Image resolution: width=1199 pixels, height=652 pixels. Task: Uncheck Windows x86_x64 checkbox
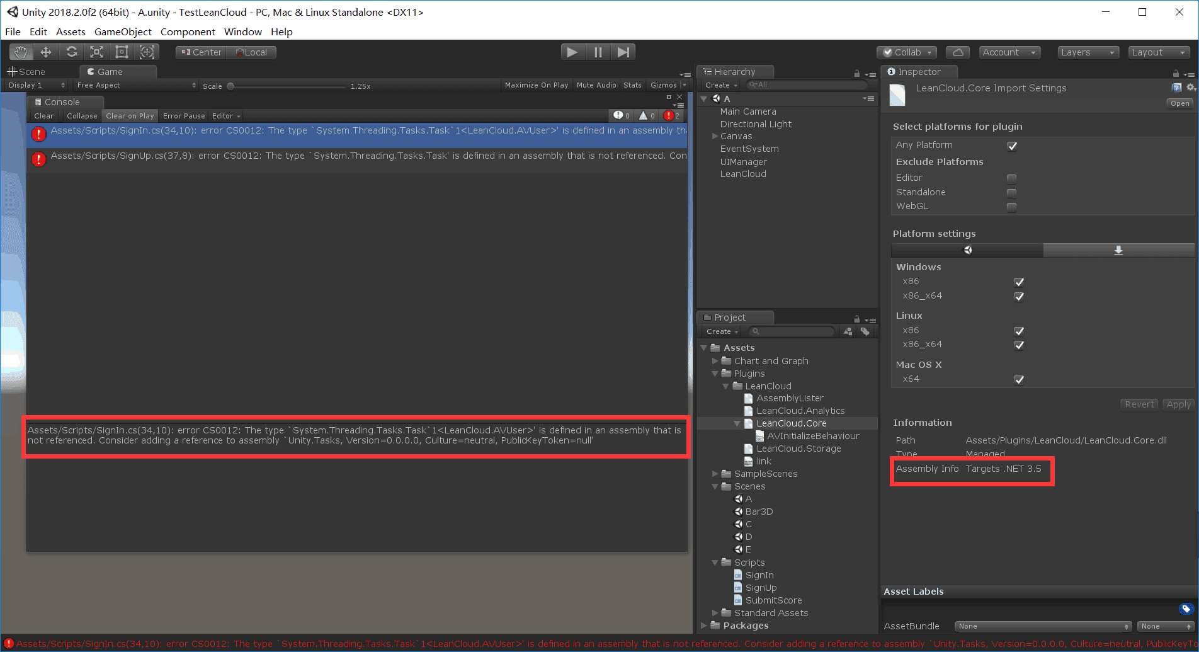[1019, 296]
